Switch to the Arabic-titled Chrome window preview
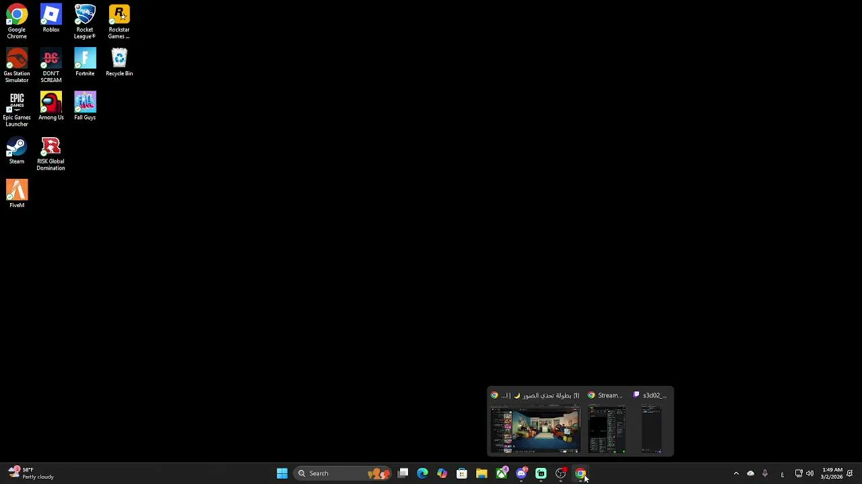 [535, 422]
